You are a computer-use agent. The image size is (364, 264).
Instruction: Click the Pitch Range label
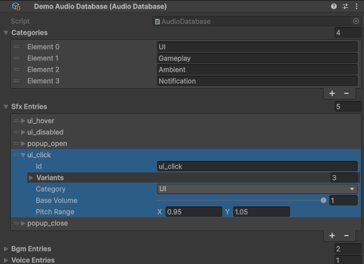[x=55, y=212]
